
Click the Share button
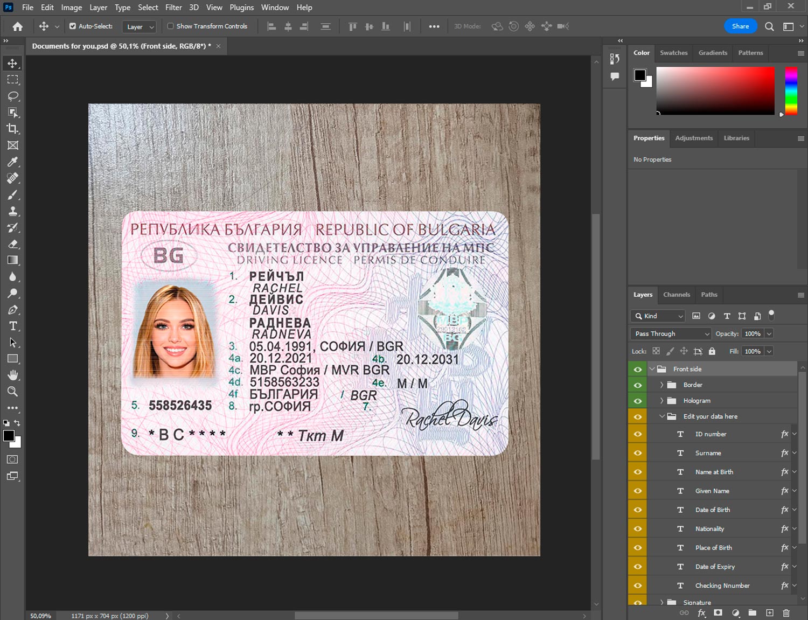coord(740,26)
